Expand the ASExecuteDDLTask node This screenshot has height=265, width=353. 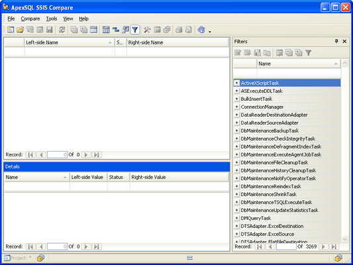[236, 91]
